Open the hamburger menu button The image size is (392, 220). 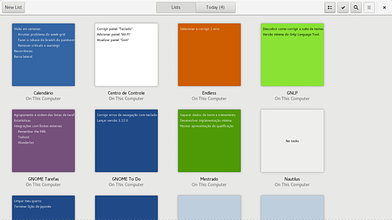(369, 7)
